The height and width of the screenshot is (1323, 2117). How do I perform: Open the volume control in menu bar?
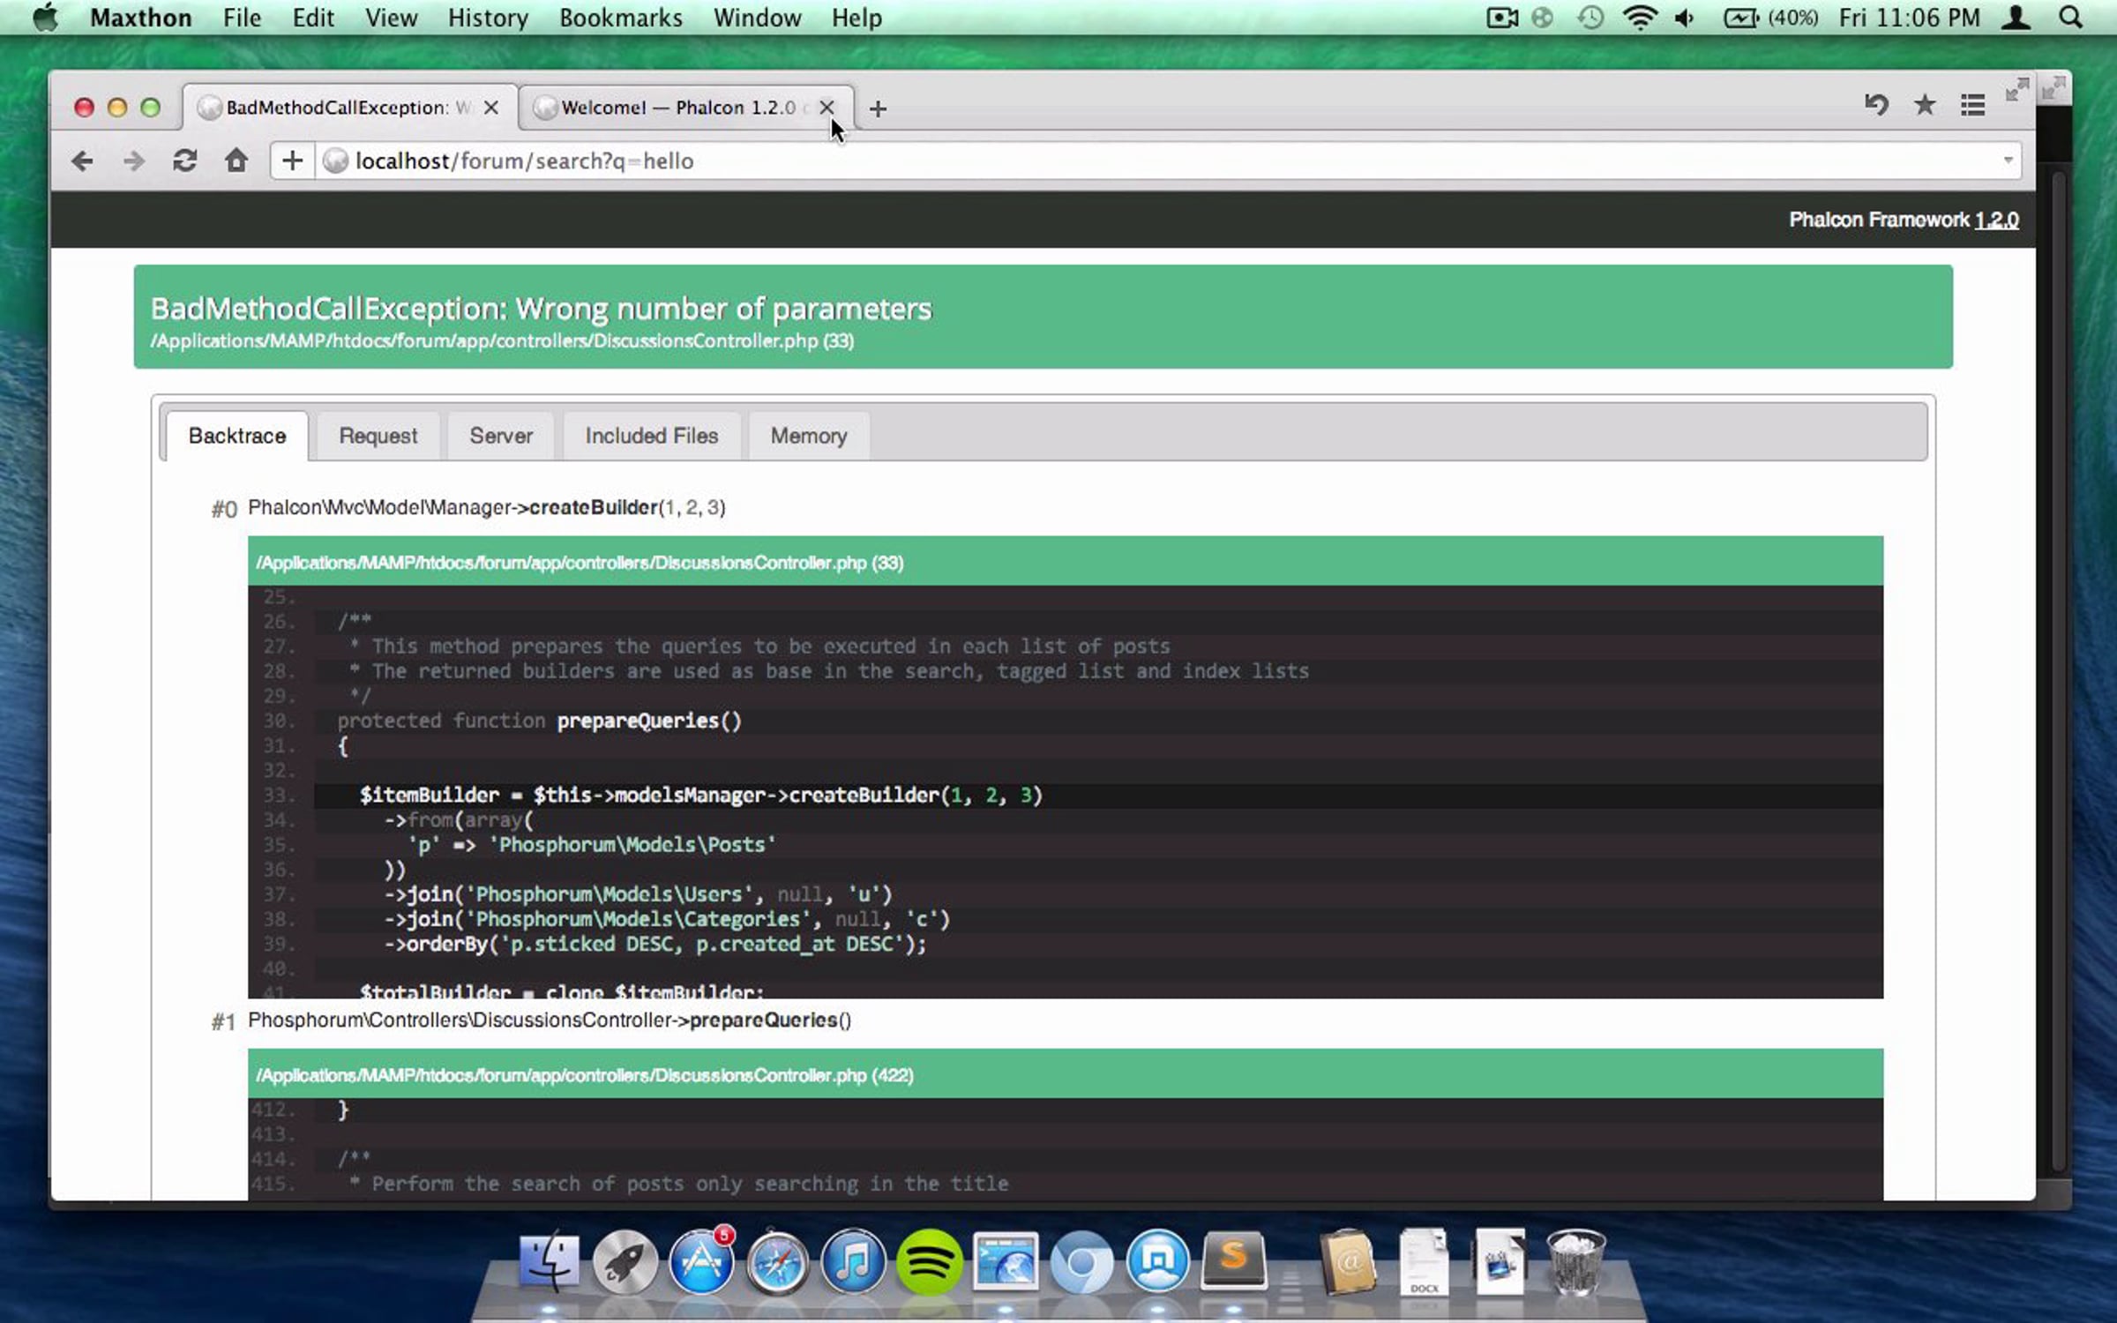point(1685,18)
